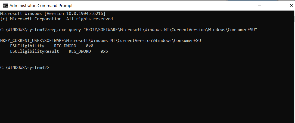295x123 pixels.
Task: Click the last C:\WINDOWS\system32> prompt
Action: coord(24,68)
